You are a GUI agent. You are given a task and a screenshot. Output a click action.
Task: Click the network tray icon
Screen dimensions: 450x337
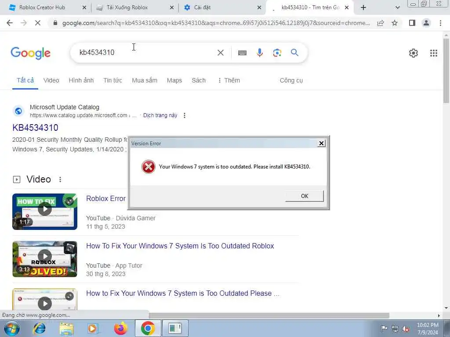395,329
